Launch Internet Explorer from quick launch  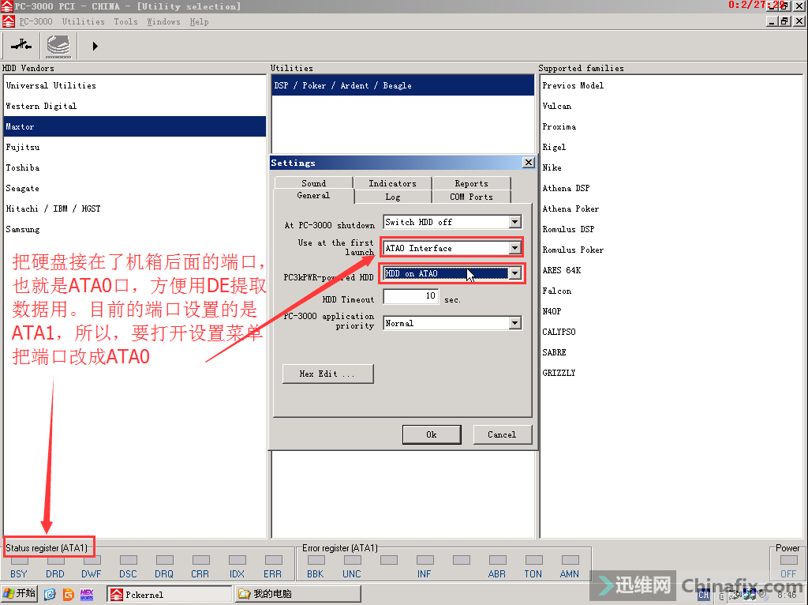[x=50, y=594]
